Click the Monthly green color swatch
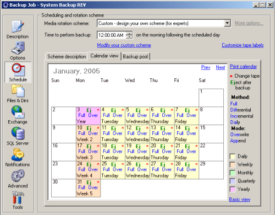The image size is (275, 215). coord(233,173)
